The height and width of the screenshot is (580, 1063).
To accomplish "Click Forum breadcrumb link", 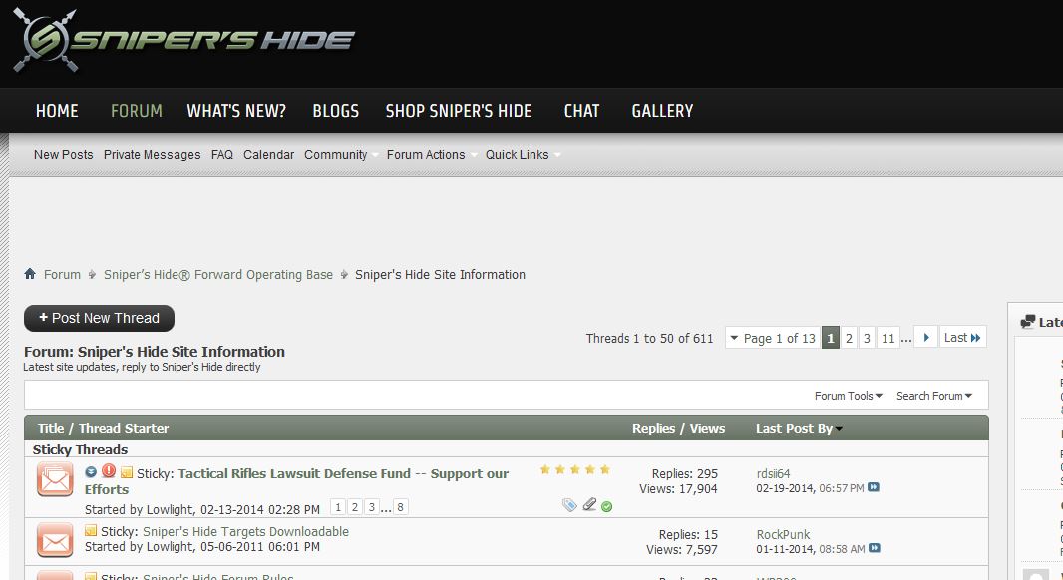I will tap(63, 274).
